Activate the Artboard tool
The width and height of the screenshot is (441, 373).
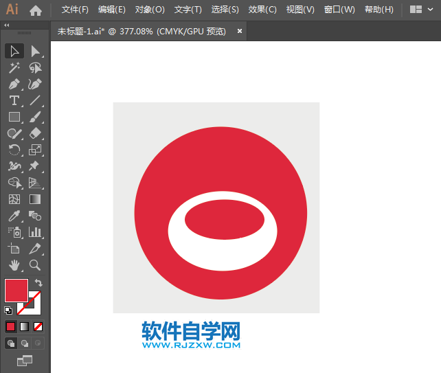[x=14, y=249]
